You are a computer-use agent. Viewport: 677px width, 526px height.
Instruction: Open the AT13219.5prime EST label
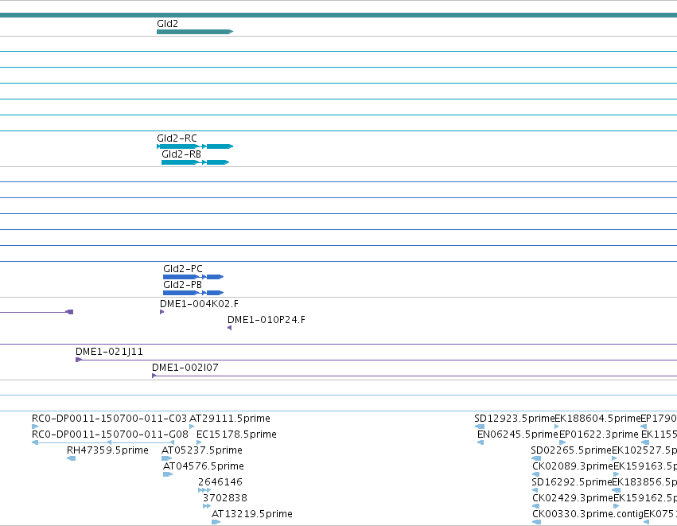251,514
